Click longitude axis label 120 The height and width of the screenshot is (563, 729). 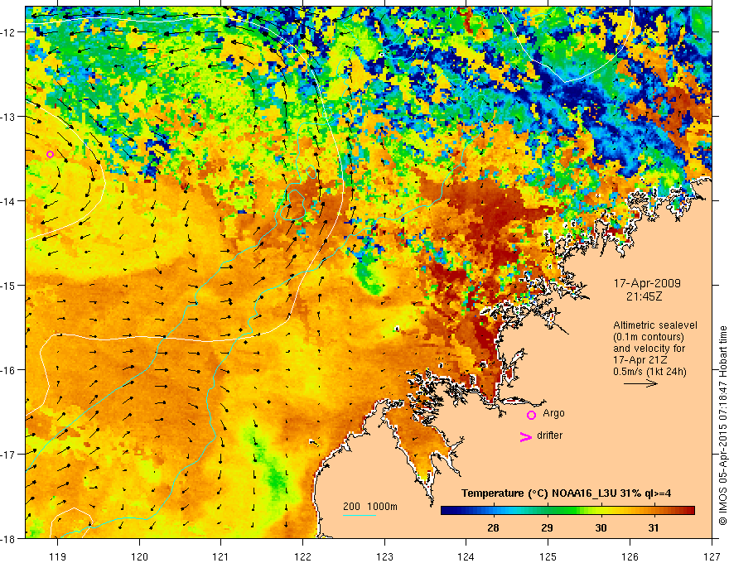139,556
